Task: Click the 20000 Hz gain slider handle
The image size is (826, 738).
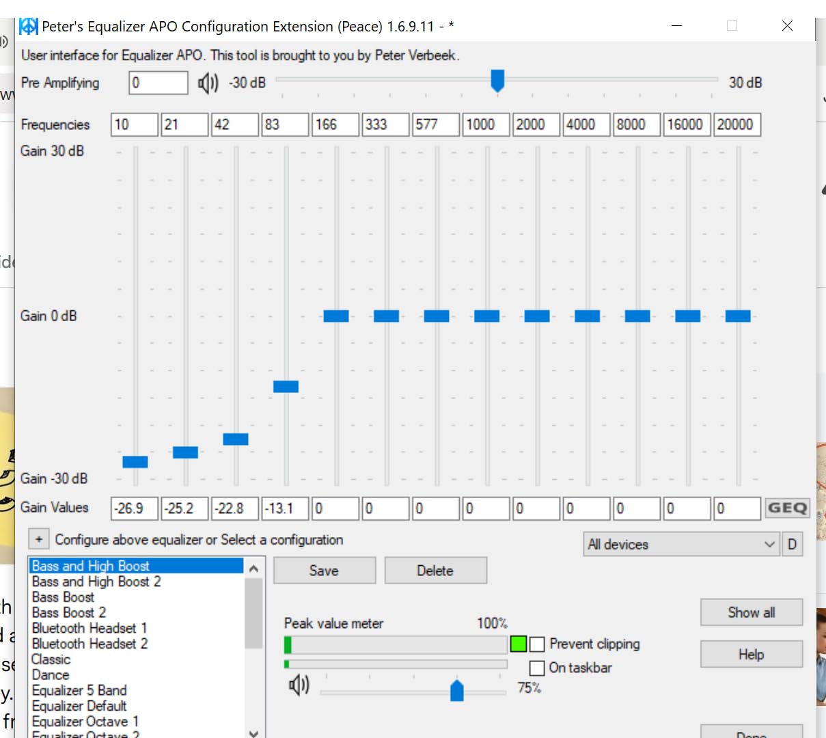Action: coord(738,316)
